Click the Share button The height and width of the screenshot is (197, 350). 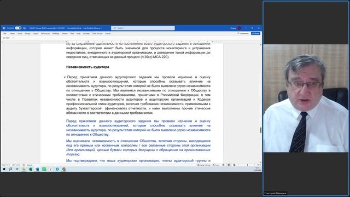255,33
